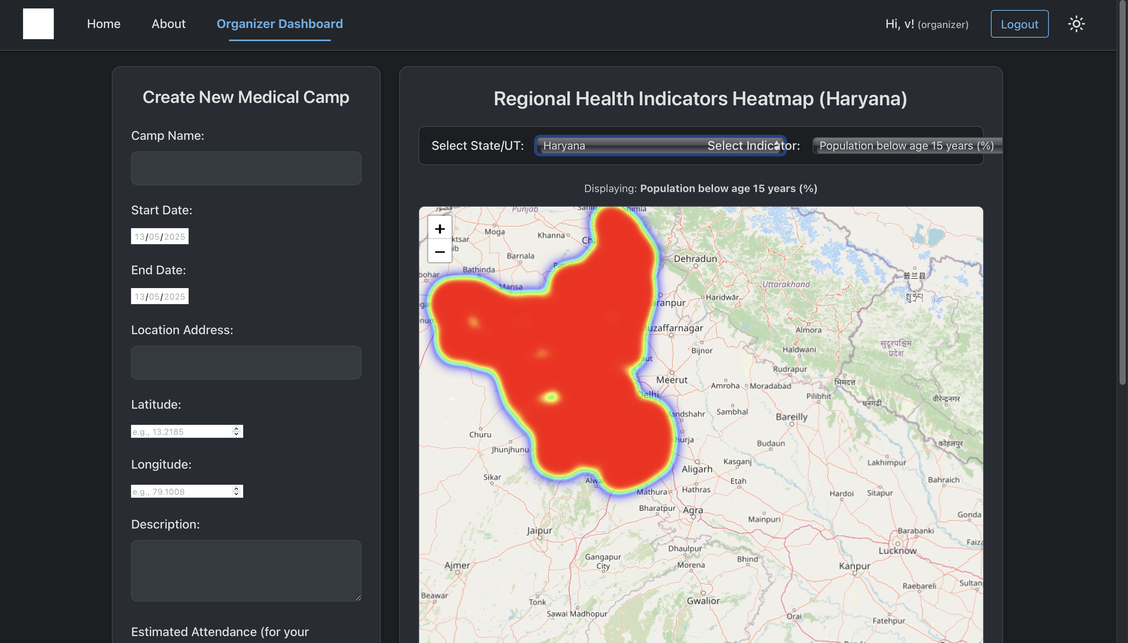Open the About page

pyautogui.click(x=168, y=24)
